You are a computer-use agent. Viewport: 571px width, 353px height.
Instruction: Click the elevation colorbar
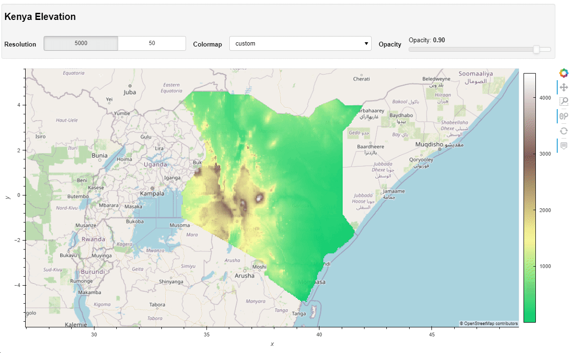coord(529,197)
